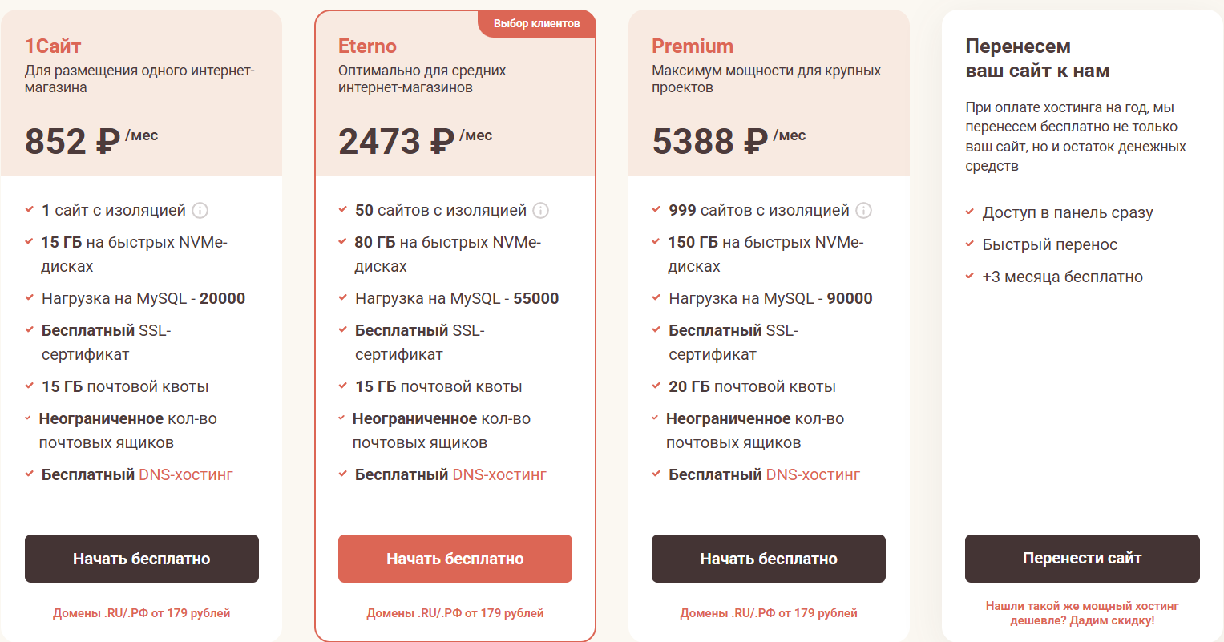Open DNS-хостинг link in 1Сайт plan
This screenshot has height=642, width=1224.
[x=186, y=474]
